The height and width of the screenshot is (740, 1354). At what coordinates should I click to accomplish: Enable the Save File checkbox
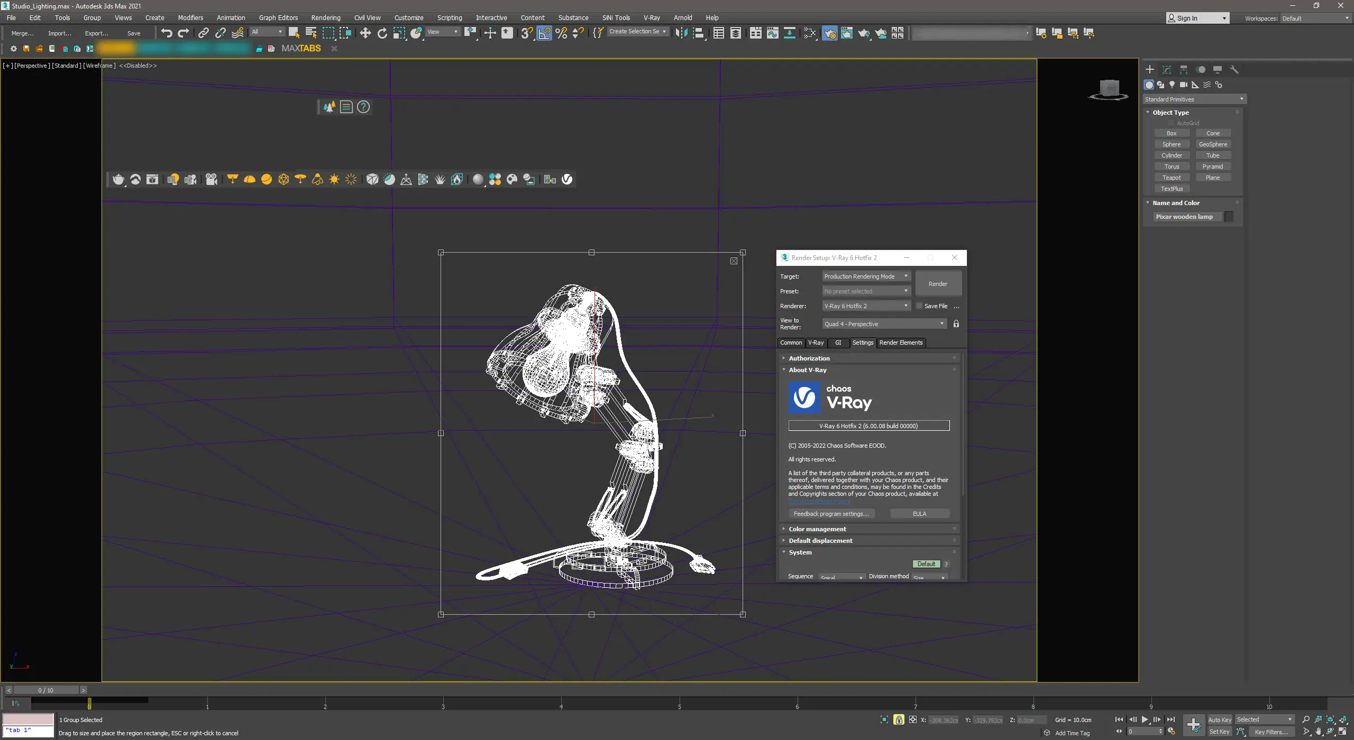pyautogui.click(x=919, y=306)
